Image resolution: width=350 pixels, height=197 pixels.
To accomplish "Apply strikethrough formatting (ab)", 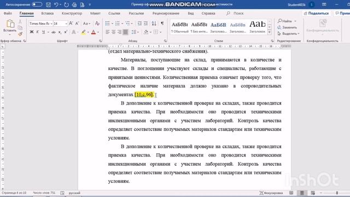I will [54, 32].
